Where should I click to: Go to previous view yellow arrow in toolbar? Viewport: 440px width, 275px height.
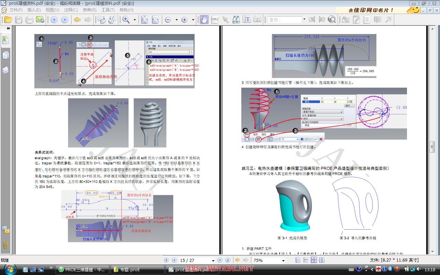click(x=78, y=20)
